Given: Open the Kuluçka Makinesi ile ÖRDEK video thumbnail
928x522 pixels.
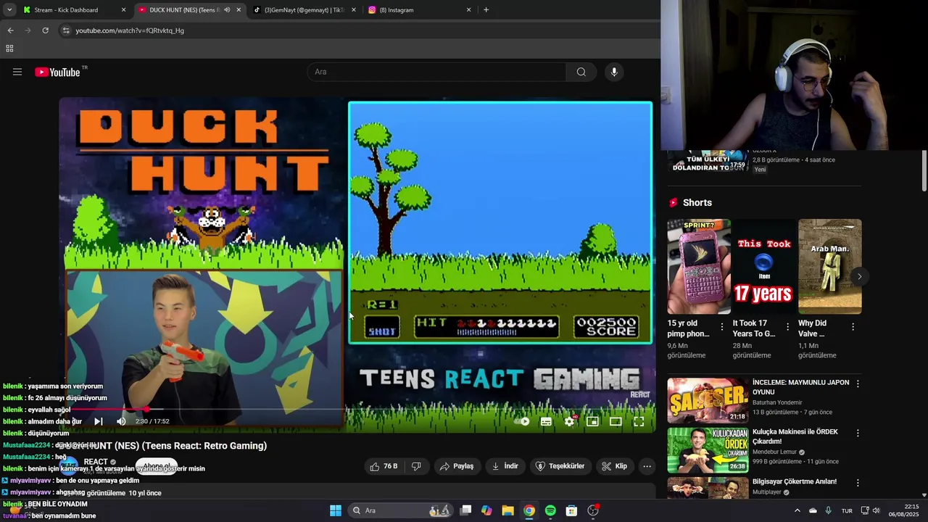Looking at the screenshot, I should [708, 449].
